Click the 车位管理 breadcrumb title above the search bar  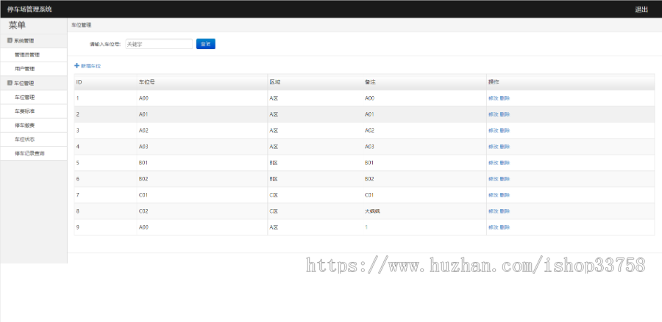coord(81,25)
